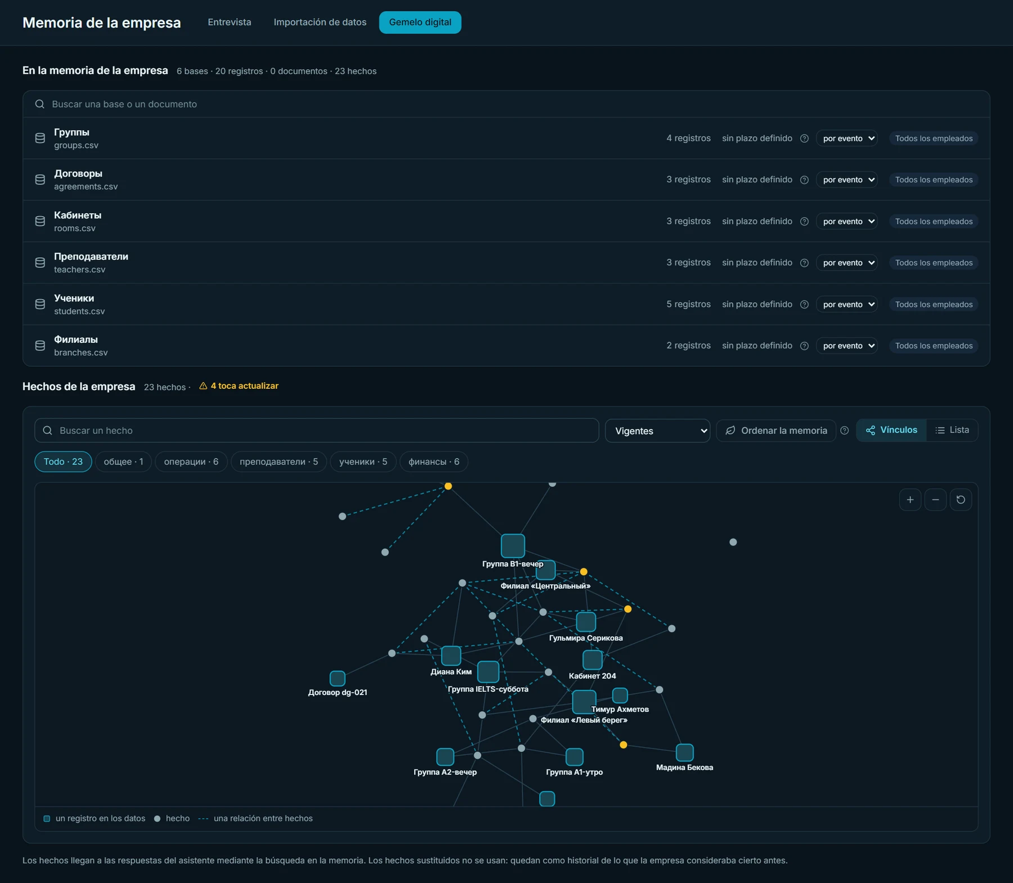Open help icon in Договоры row
The image size is (1013, 883).
coord(804,180)
